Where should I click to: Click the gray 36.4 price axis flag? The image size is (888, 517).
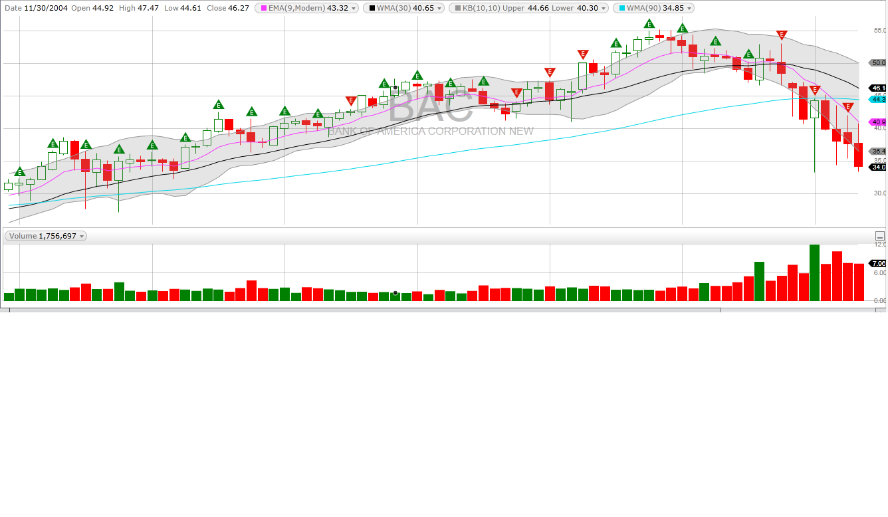pos(878,151)
